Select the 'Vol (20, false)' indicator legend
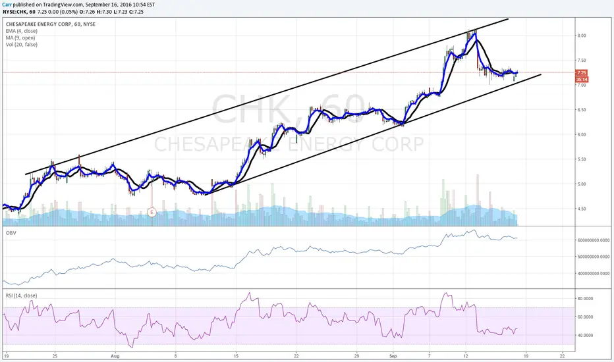614x362 pixels. point(22,45)
